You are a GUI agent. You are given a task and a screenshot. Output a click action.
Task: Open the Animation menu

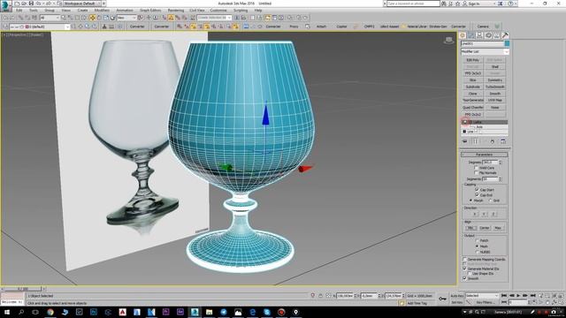[x=125, y=11]
